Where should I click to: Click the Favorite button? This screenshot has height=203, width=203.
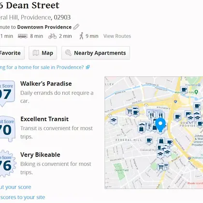tap(11, 53)
